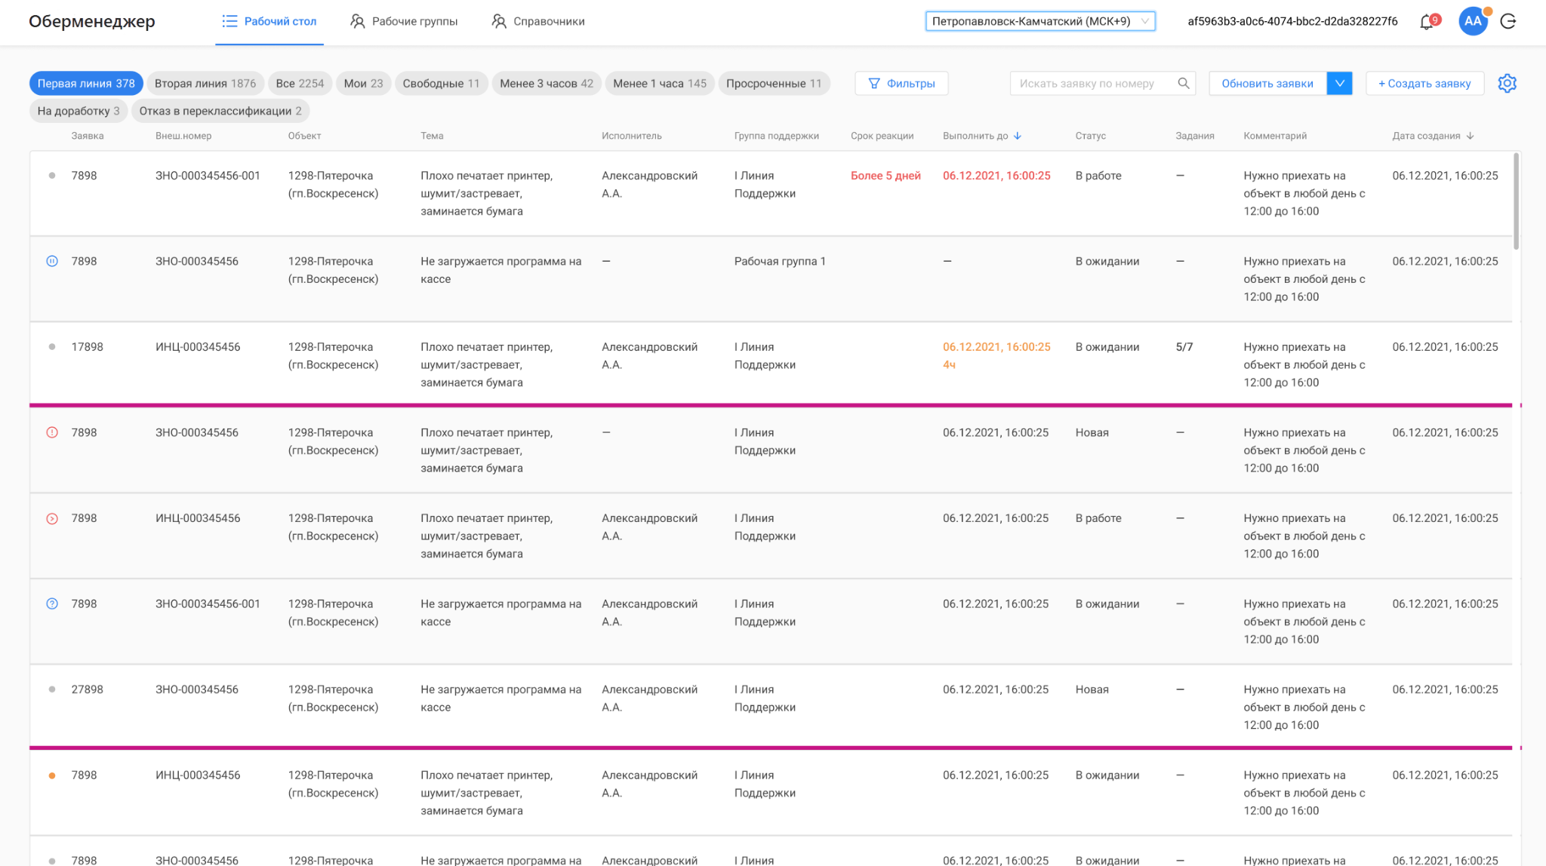Toggle the Первая линия 378 filter chip
Image resolution: width=1546 pixels, height=866 pixels.
86,84
